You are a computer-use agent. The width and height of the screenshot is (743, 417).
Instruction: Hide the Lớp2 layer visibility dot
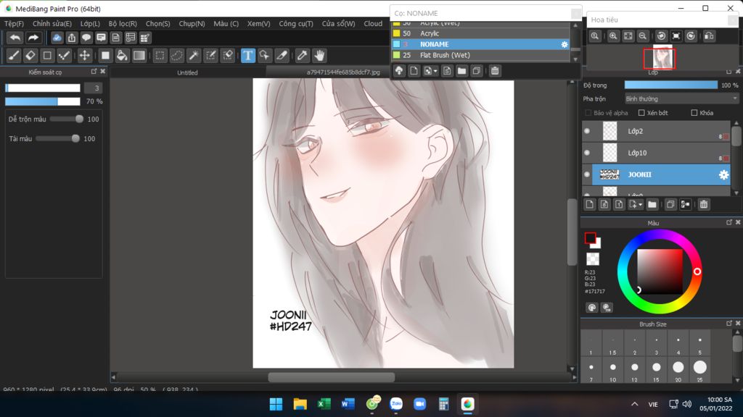(587, 131)
